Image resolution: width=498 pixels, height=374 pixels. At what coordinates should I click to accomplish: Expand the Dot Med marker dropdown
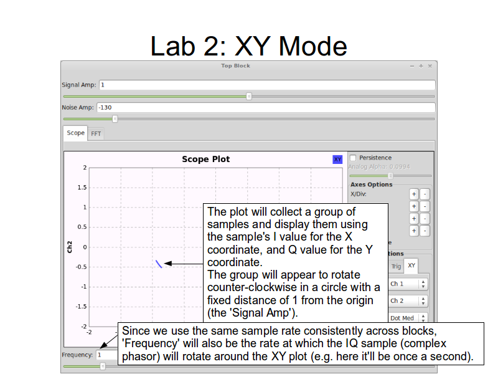coord(407,317)
